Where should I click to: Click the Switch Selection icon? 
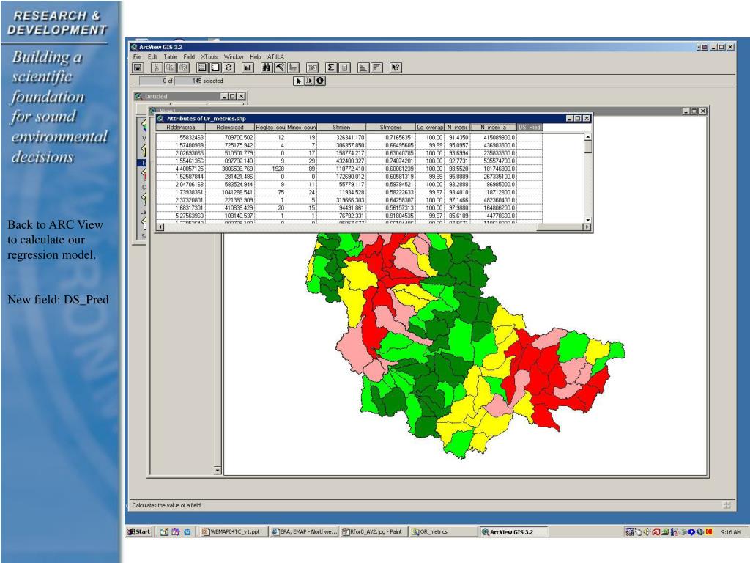click(x=229, y=67)
